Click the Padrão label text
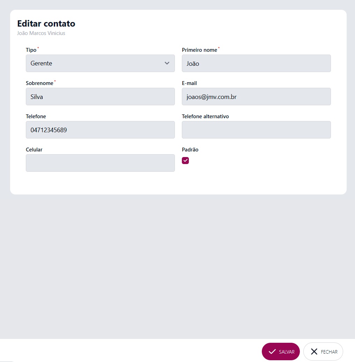 click(190, 150)
